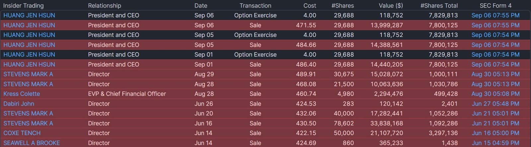
Task: Open the Jun 15 04:59 PM filing link
Action: tap(495, 143)
